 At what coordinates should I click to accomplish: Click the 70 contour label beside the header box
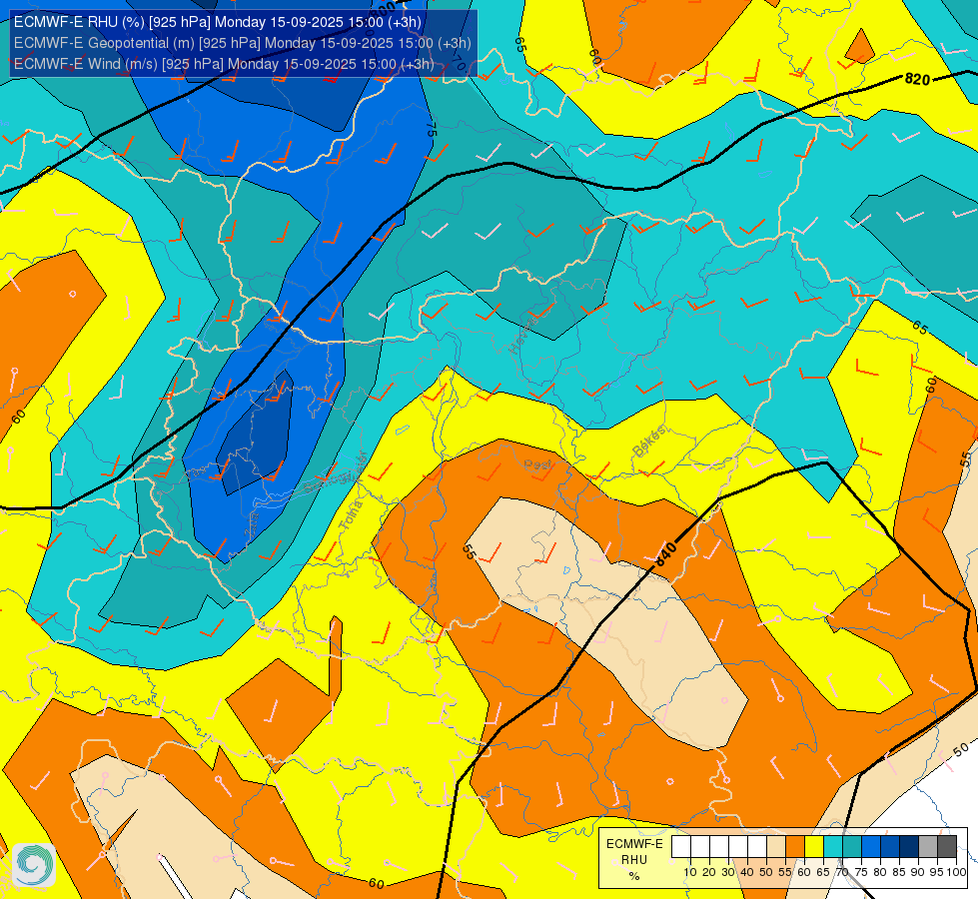(x=459, y=62)
